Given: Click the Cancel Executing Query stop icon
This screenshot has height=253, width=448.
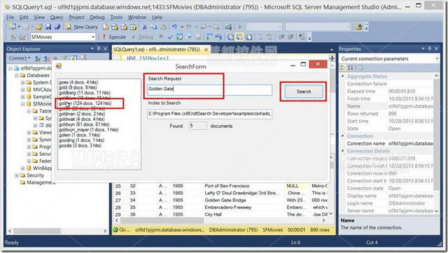Looking at the screenshot, I should [x=161, y=37].
